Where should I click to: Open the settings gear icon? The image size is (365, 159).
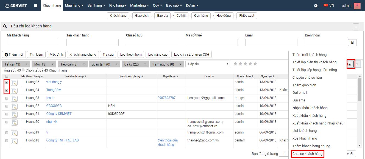(x=316, y=5)
